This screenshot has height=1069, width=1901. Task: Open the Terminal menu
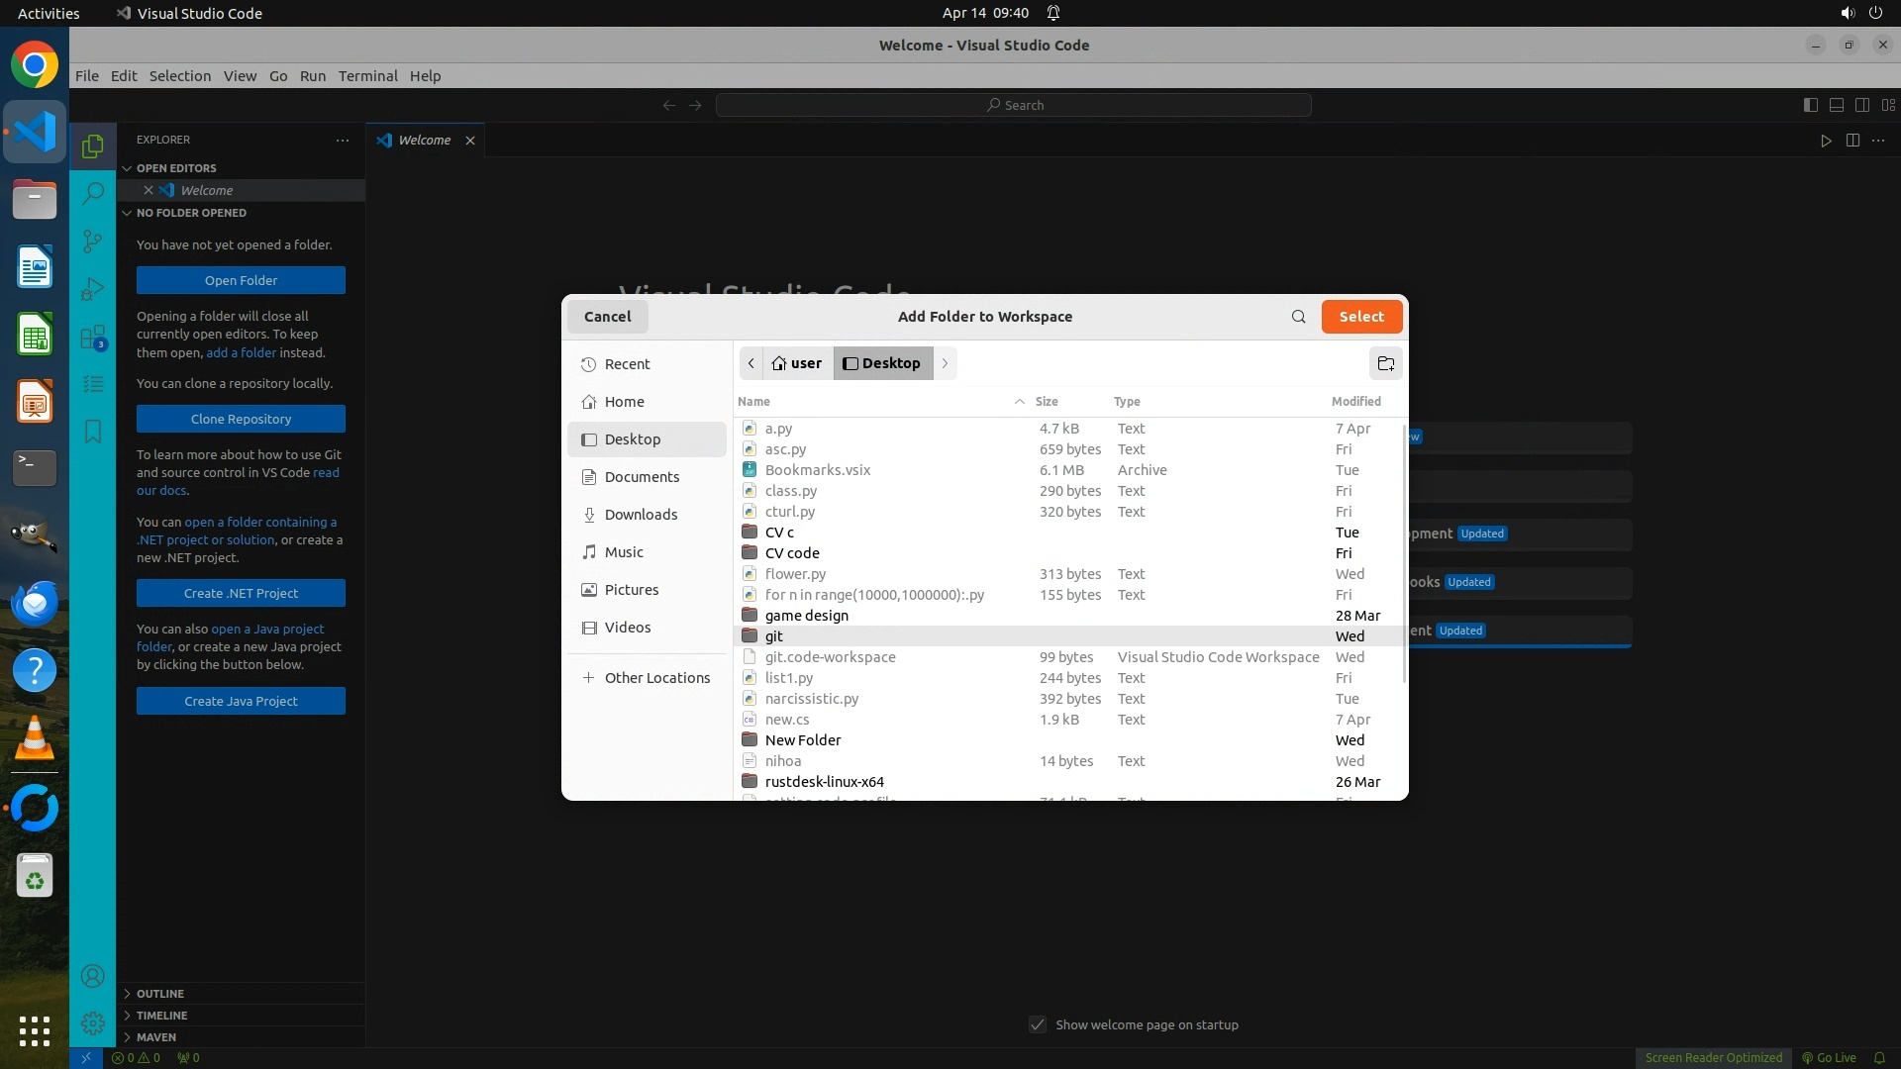click(x=367, y=76)
